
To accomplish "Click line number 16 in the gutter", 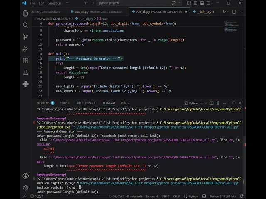I will [40, 63].
